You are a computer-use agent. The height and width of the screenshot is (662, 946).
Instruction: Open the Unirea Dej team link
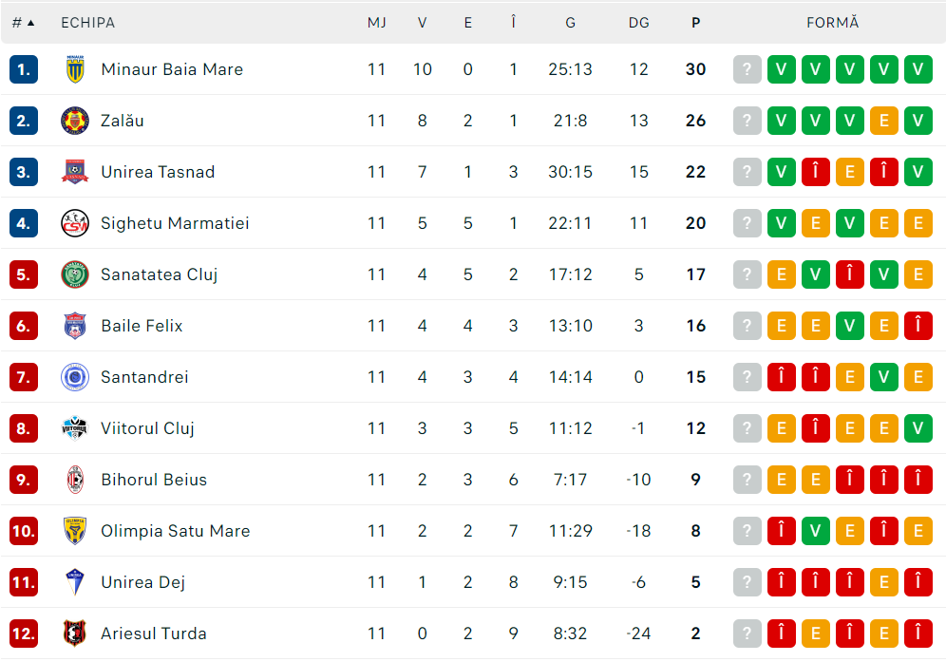142,582
